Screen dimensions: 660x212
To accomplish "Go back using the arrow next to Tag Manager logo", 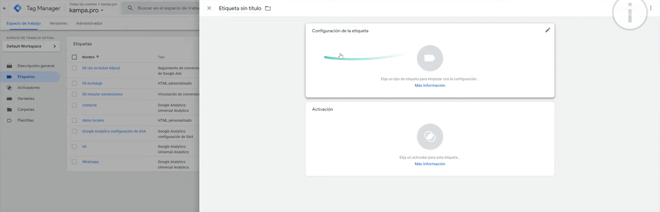I will [x=5, y=8].
